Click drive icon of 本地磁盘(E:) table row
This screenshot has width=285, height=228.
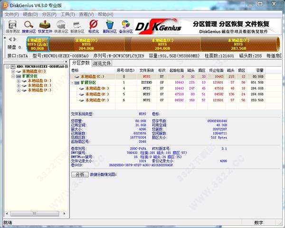click(81, 95)
